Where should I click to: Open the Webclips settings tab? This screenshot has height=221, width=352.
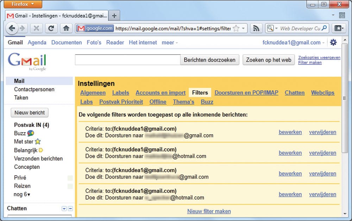pos(322,93)
